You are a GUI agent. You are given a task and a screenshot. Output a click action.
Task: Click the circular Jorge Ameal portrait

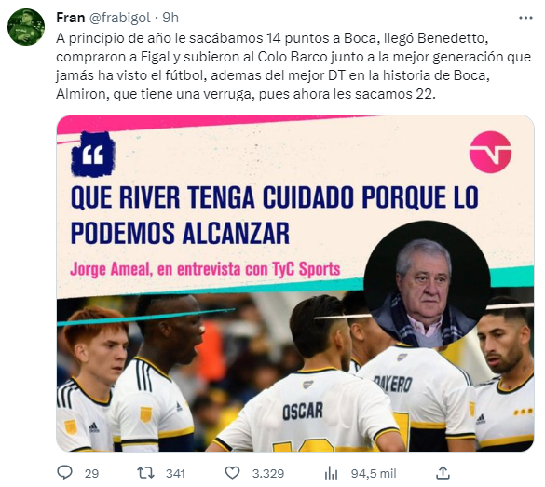[428, 284]
